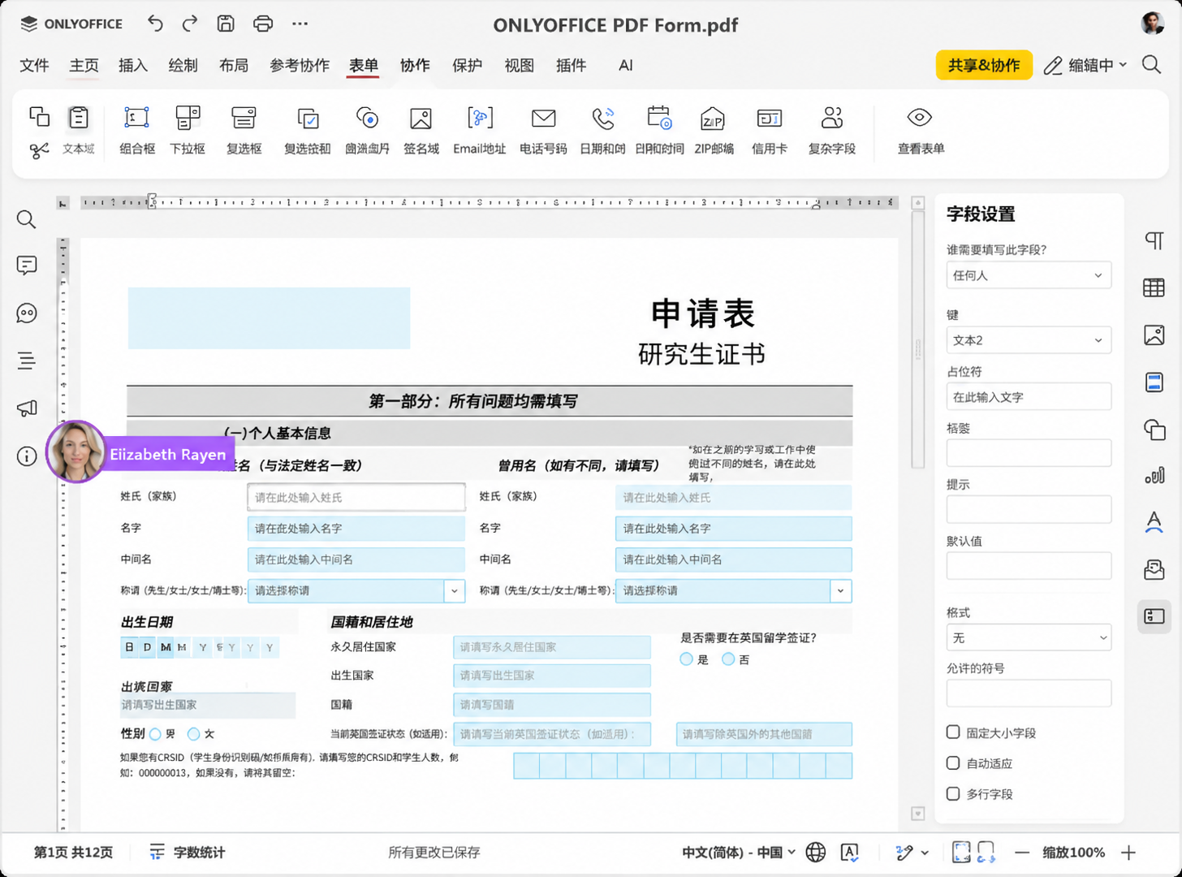Click the zoom out minus button
The image size is (1182, 877).
[1022, 852]
